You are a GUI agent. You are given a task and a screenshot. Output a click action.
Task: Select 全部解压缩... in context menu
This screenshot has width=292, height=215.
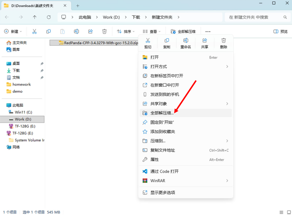pyautogui.click(x=162, y=113)
